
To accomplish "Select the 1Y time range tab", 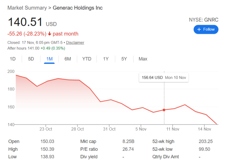I will [x=106, y=59].
